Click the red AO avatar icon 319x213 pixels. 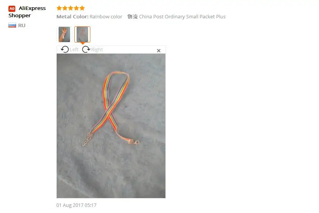[x=12, y=9]
